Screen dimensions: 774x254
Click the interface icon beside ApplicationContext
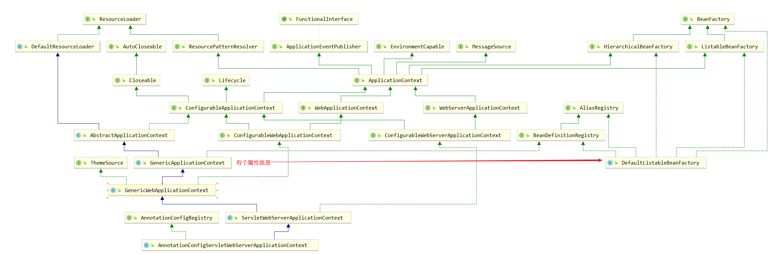357,80
